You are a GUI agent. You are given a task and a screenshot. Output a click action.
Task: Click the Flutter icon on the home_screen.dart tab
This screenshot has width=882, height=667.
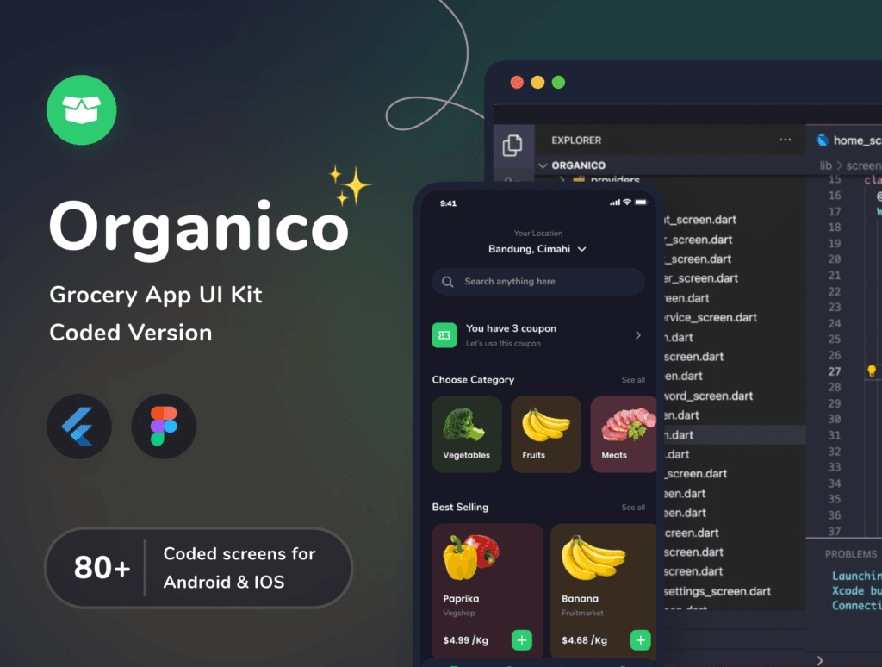click(x=823, y=140)
